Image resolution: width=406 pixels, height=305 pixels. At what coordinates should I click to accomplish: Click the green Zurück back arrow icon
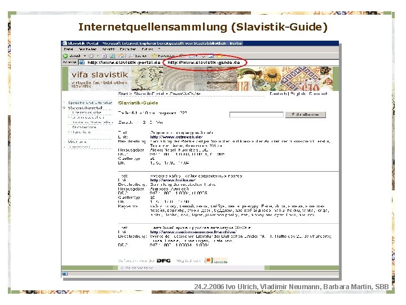click(x=65, y=56)
